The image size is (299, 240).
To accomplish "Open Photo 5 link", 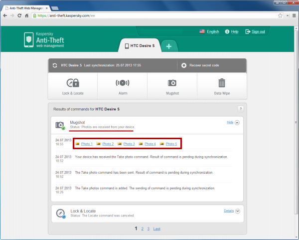I will (171, 144).
